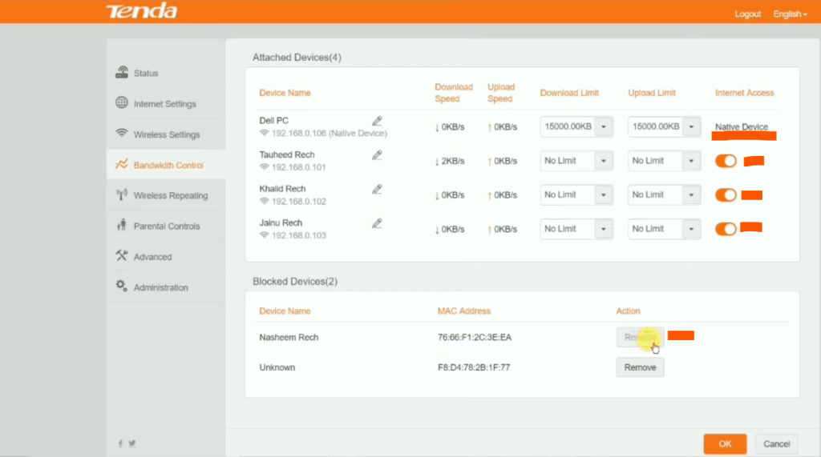Click the rename pencil icon for Tauheed Rech
Viewport: 821px width, 457px height.
377,155
